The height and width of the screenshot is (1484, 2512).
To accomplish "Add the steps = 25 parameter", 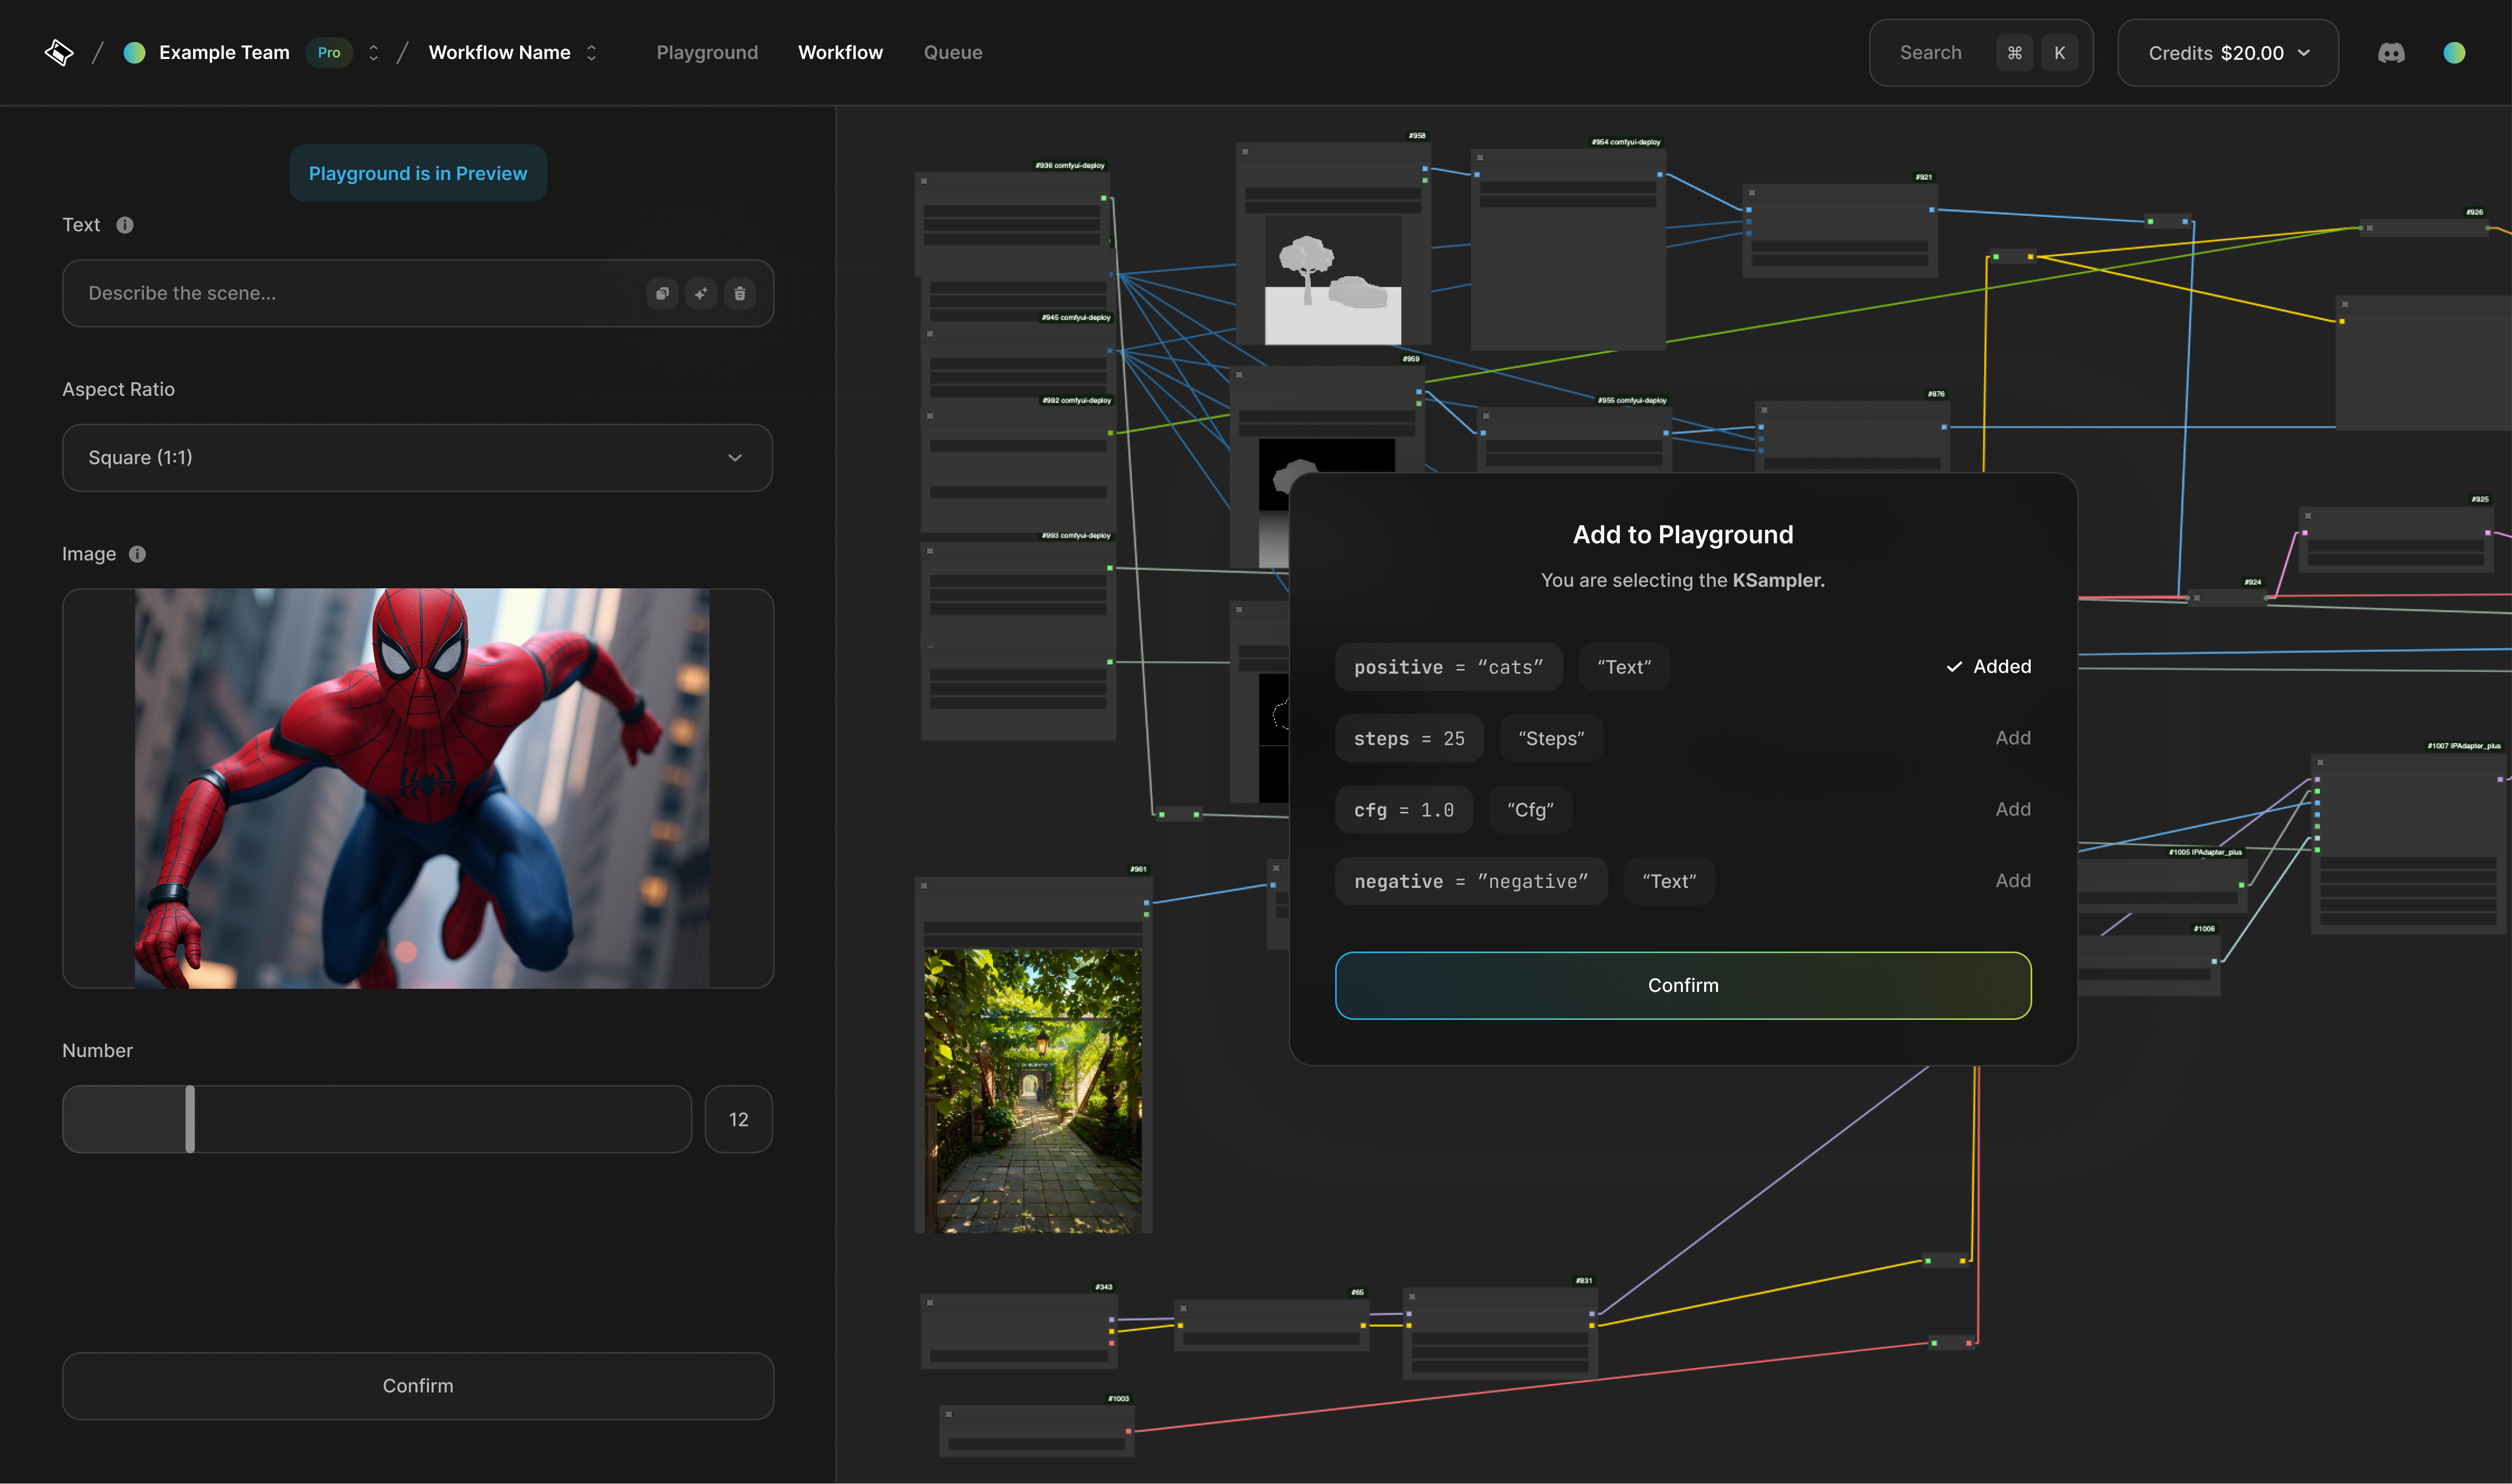I will [2013, 738].
